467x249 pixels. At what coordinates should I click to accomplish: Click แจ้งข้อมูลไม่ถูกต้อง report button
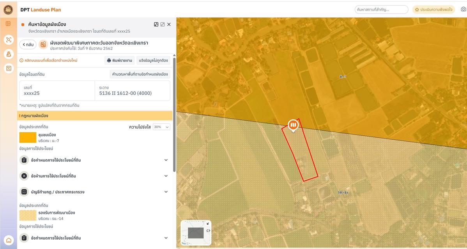pyautogui.click(x=153, y=60)
